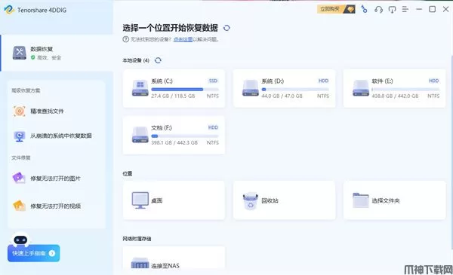Choose the 桌面 desktop location

174,200
